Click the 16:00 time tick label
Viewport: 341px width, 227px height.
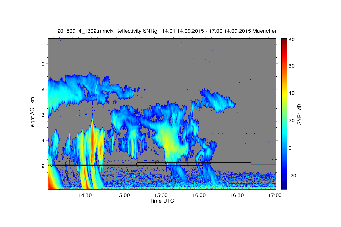199,195
